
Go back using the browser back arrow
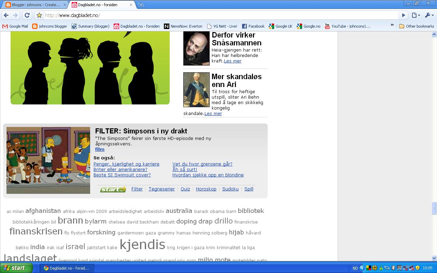(x=6, y=15)
